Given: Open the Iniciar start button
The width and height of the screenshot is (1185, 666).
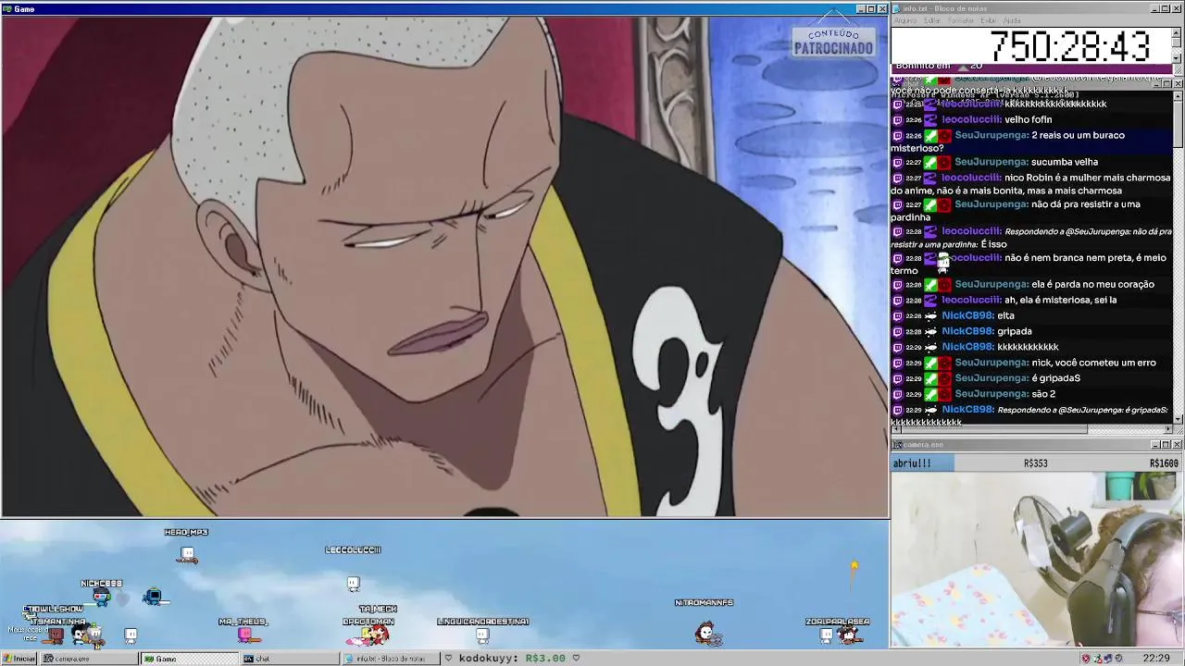Looking at the screenshot, I should [19, 659].
